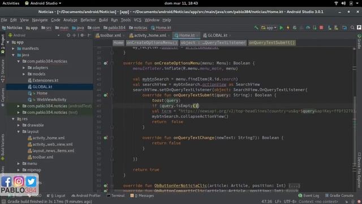Screen dimensions: 362x204
Task: Toggle the Device File Explorer side panel
Action: pos(359,170)
